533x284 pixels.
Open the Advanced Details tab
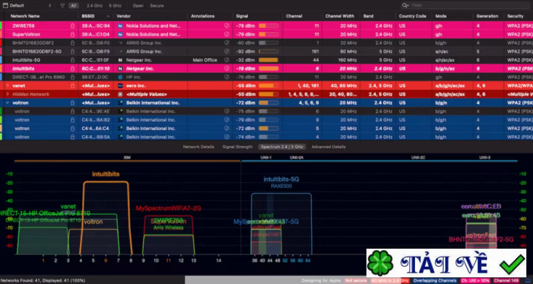328,147
